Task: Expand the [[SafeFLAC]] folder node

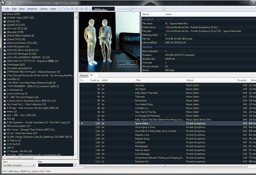Action: [x=5, y=25]
